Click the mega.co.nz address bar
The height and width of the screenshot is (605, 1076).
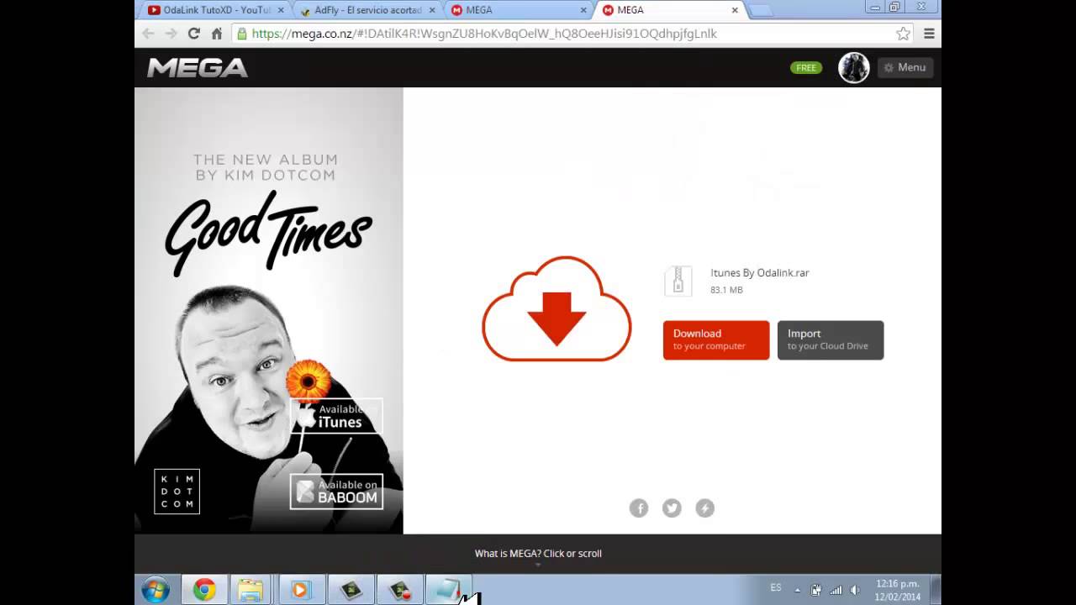[573, 34]
